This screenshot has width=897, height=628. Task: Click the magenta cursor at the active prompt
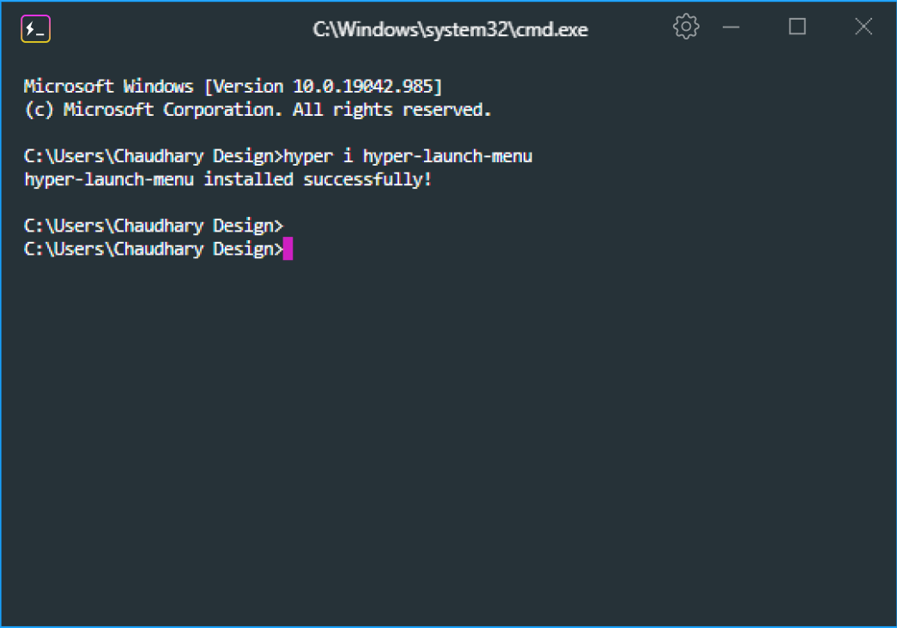tap(288, 249)
